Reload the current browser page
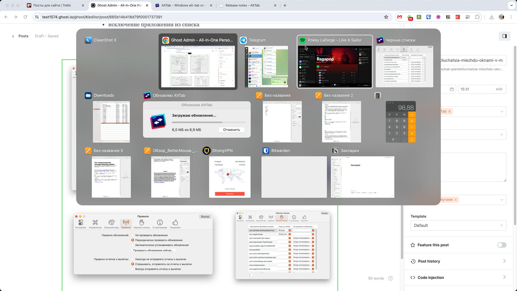 (x=25, y=17)
